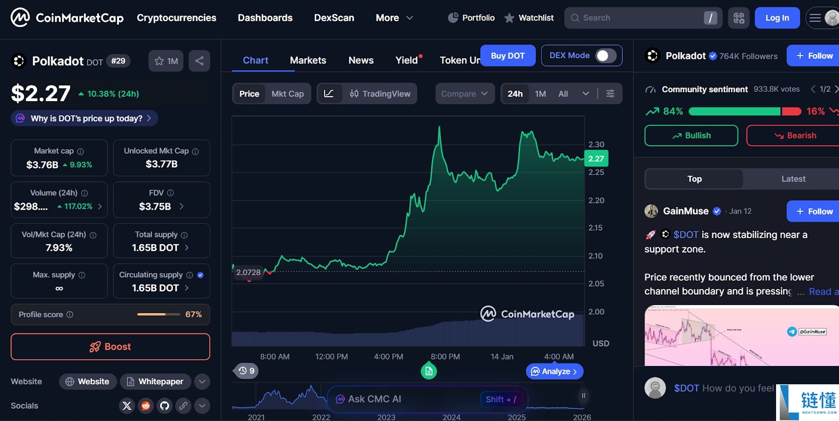The image size is (839, 421).
Task: Click the Analyze button under the chart
Action: (554, 371)
